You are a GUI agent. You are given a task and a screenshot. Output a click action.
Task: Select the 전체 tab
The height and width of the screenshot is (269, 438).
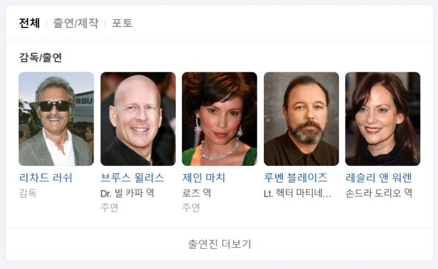(x=30, y=23)
